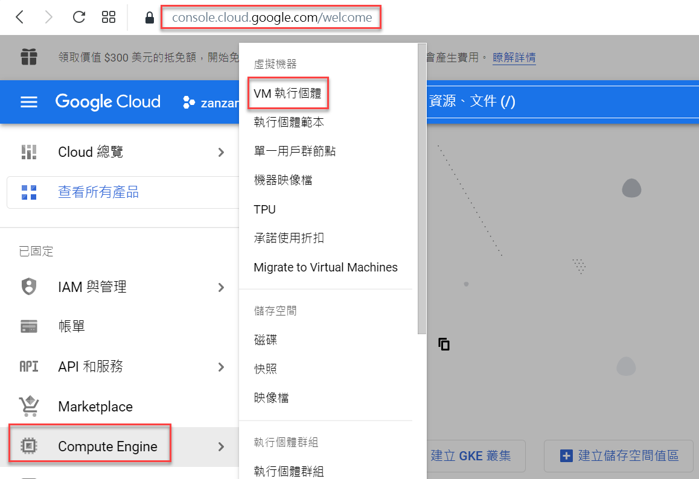Viewport: 699px width, 479px height.
Task: Select 磁碟 under 儲存空間
Action: [x=265, y=340]
